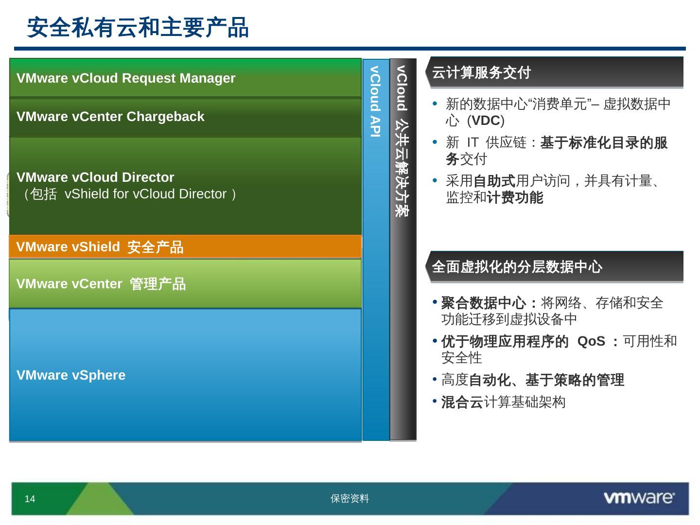Select the bullet about 优于物理应用程序的 QoS

[555, 349]
